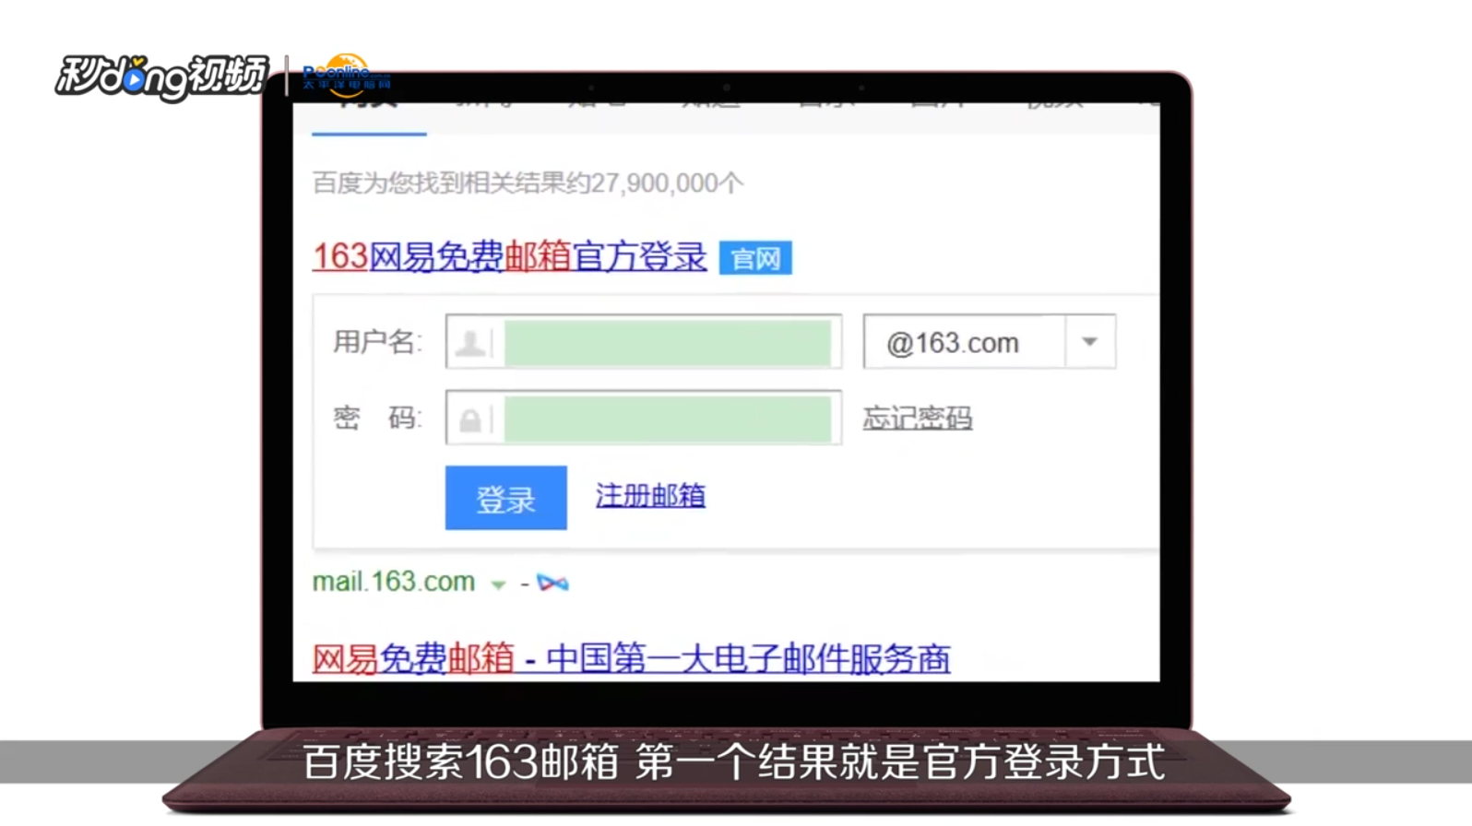The width and height of the screenshot is (1472, 826).
Task: Focus the 用户名 username input field
Action: pyautogui.click(x=644, y=342)
